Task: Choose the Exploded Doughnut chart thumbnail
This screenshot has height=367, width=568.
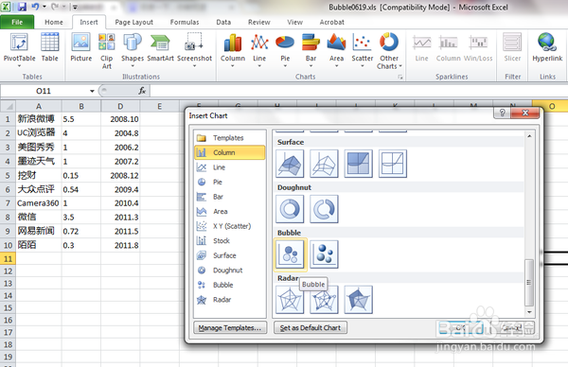Action: pyautogui.click(x=324, y=209)
